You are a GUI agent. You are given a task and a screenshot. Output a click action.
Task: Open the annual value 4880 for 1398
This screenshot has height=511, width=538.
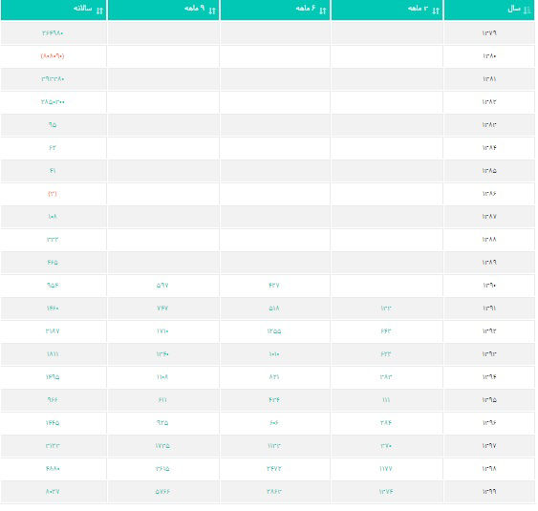click(x=53, y=469)
